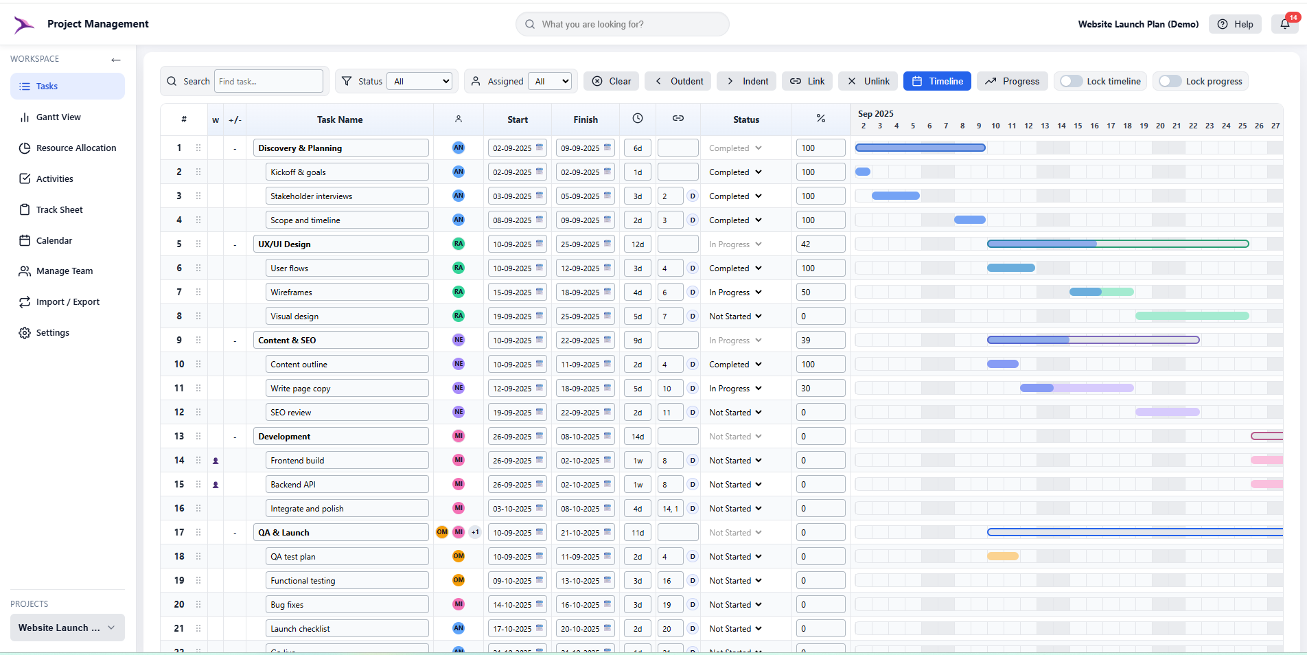Expand the Website Launch project dropdown

click(111, 628)
